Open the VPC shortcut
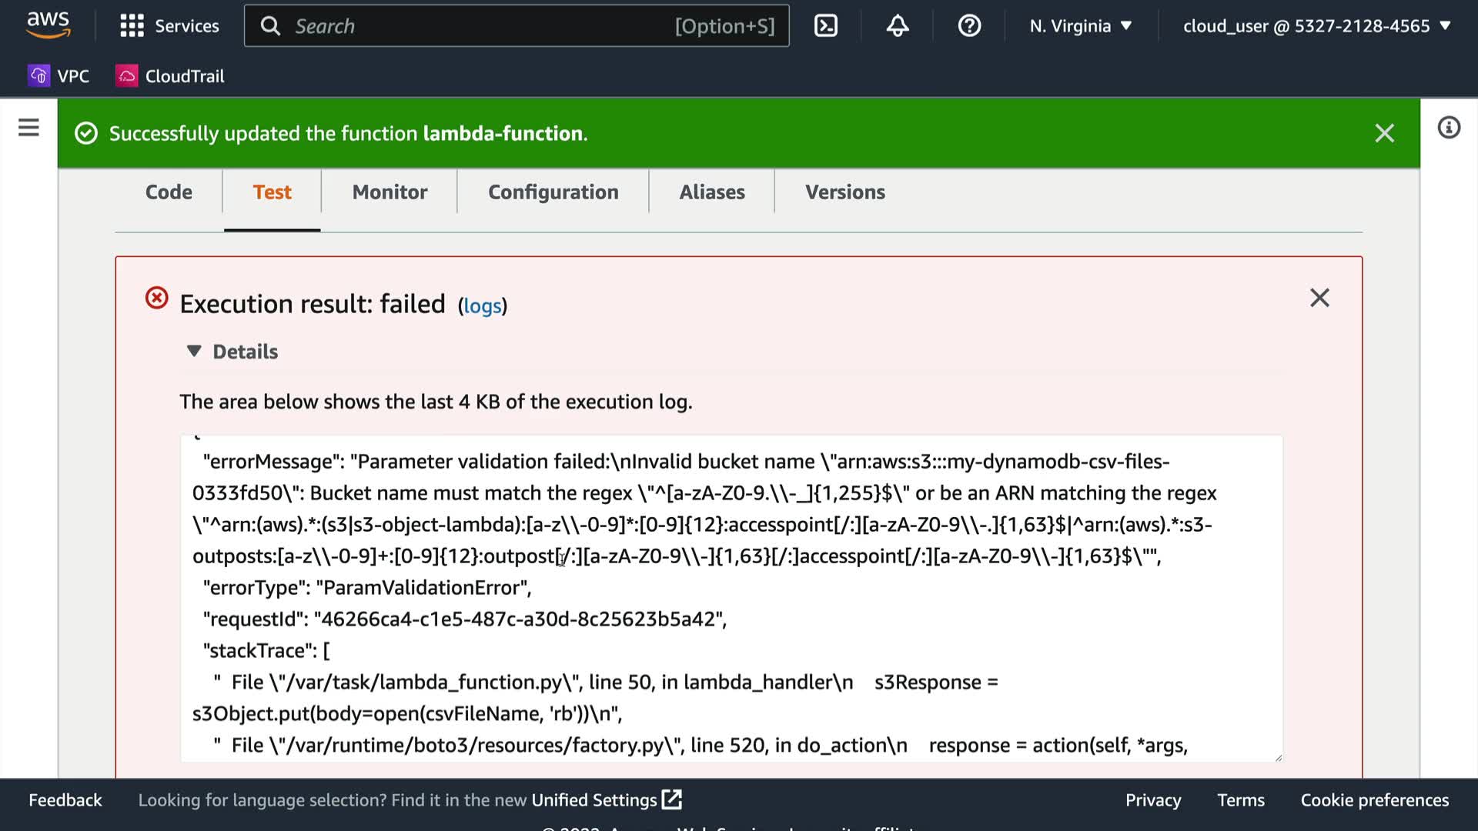 pyautogui.click(x=59, y=76)
